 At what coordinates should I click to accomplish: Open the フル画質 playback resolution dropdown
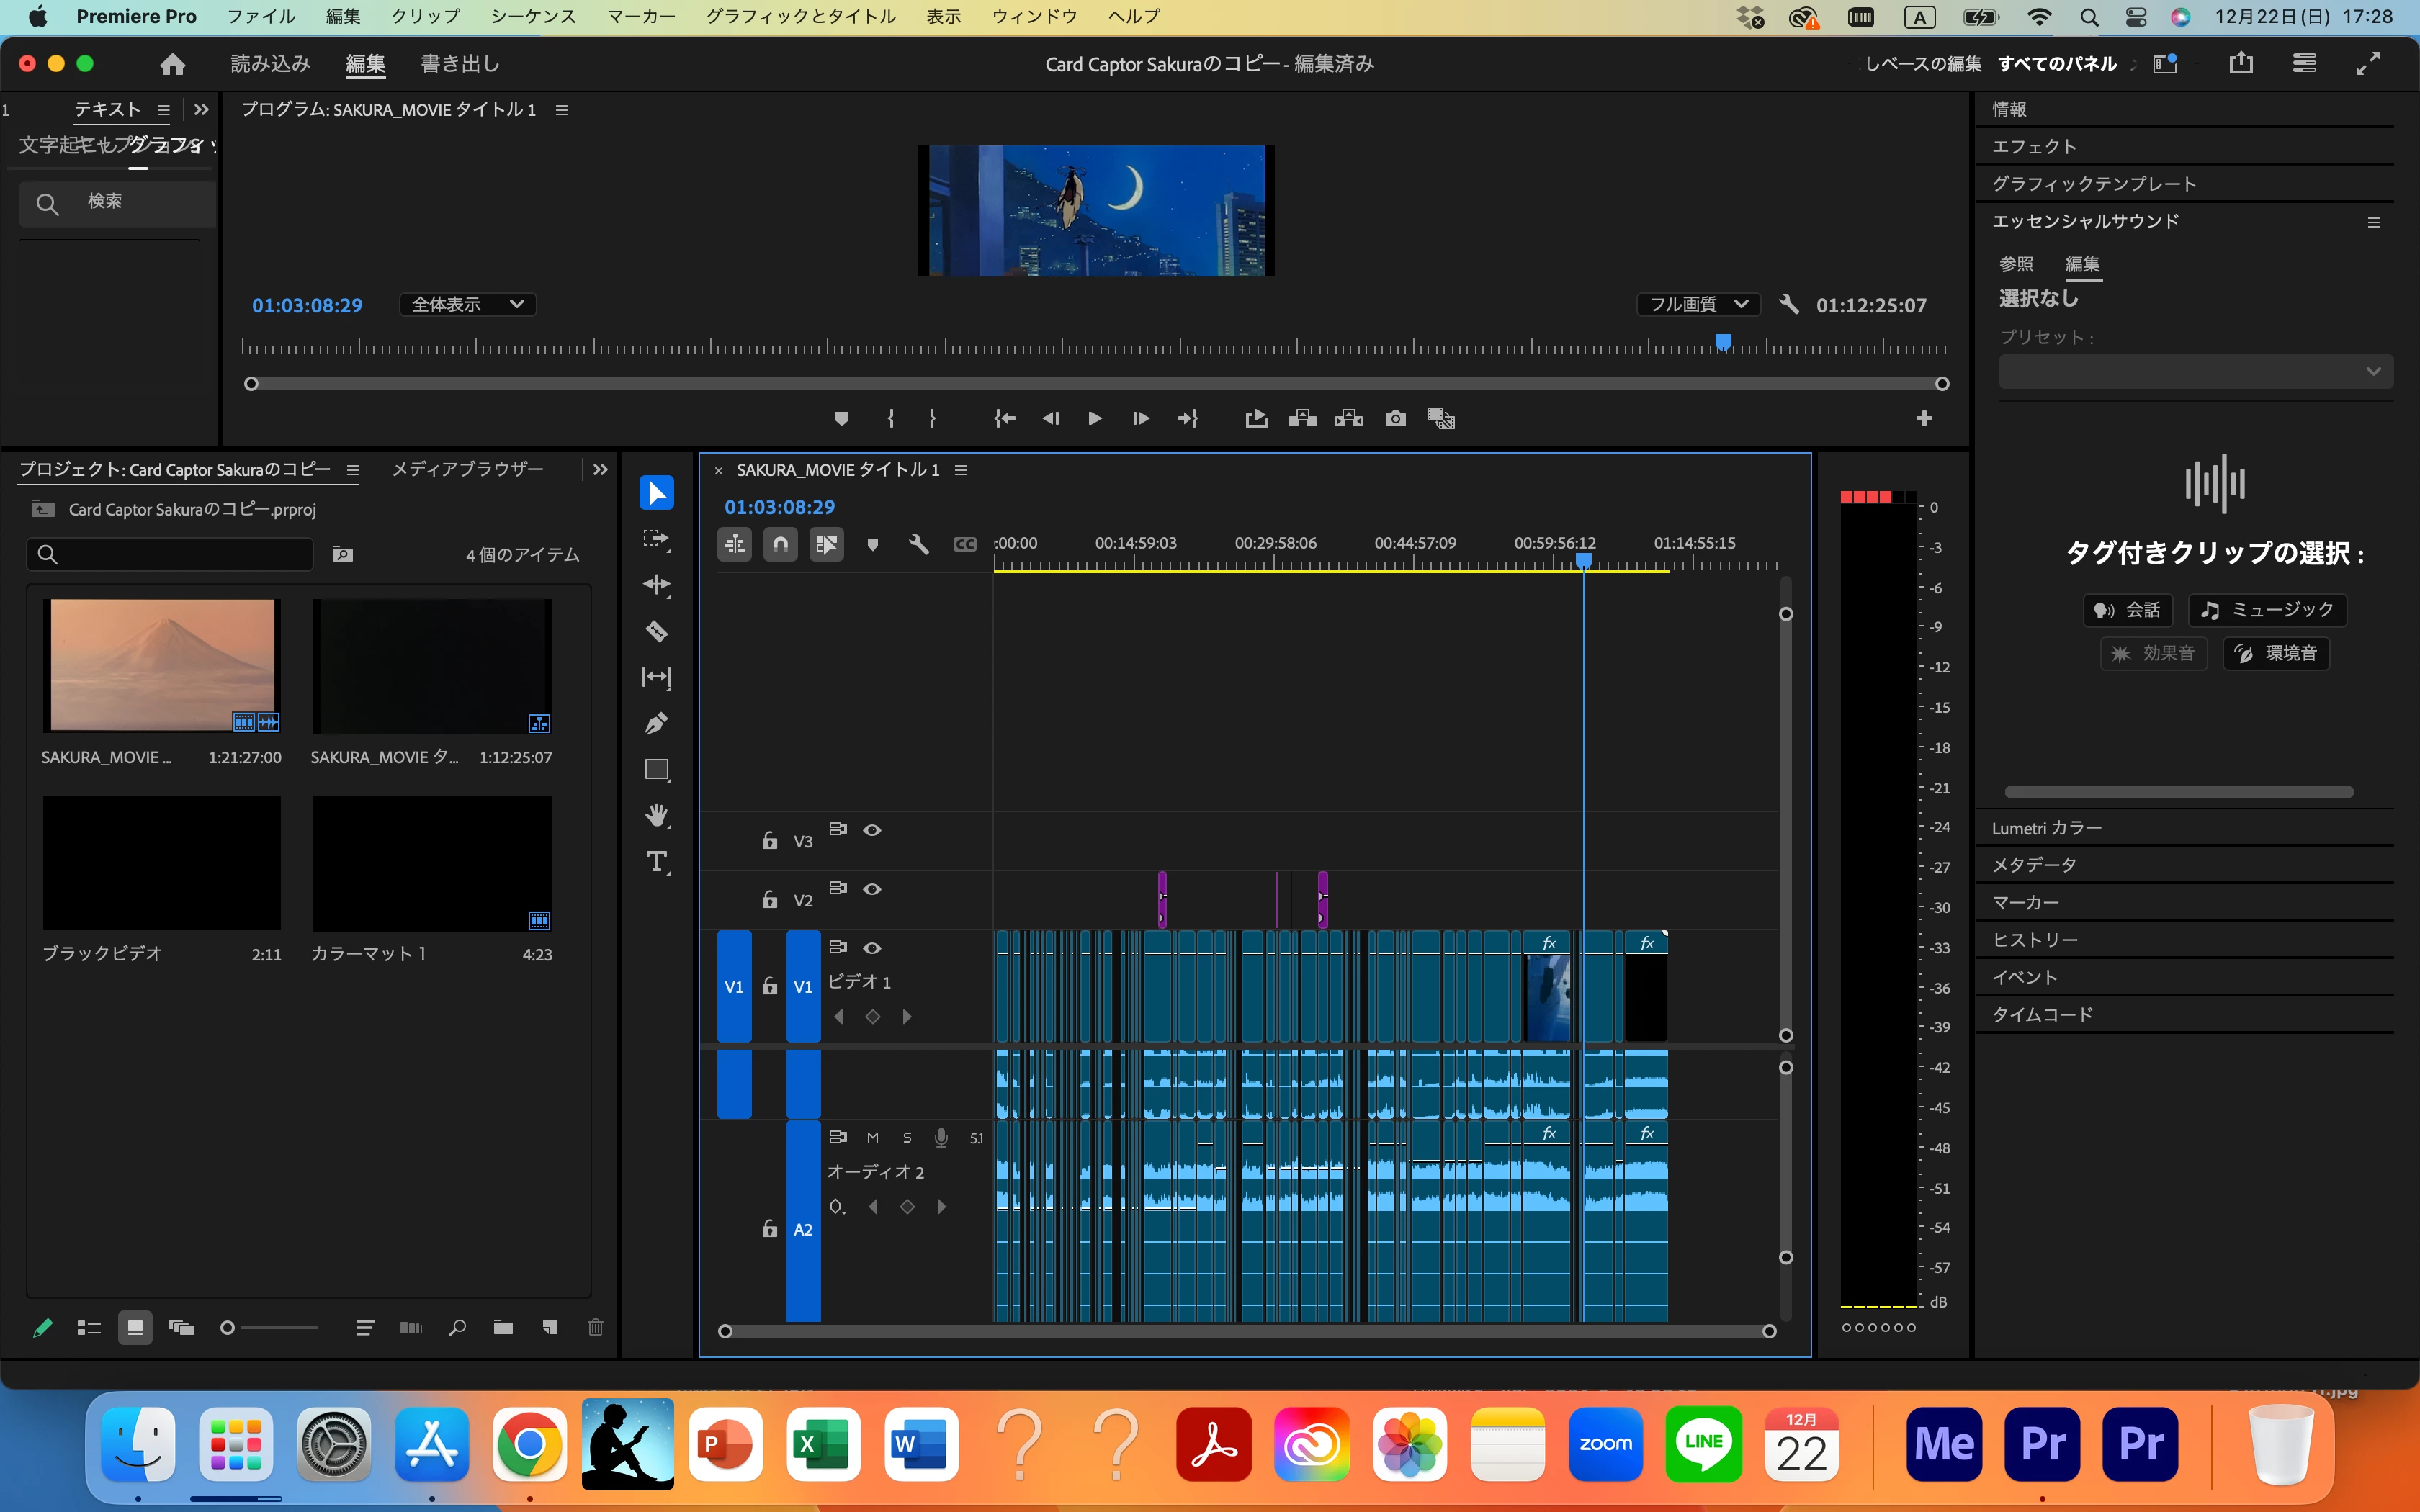pyautogui.click(x=1697, y=304)
